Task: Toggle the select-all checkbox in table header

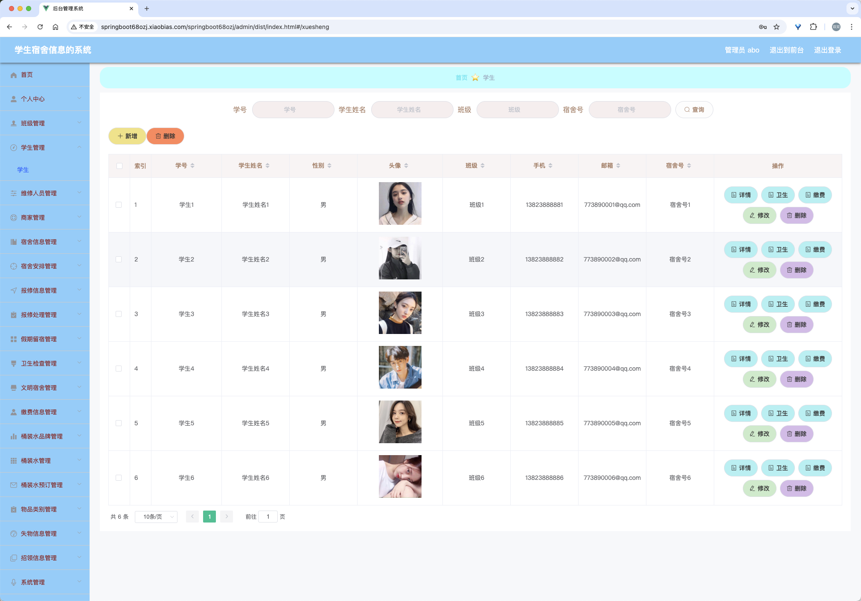Action: tap(119, 166)
